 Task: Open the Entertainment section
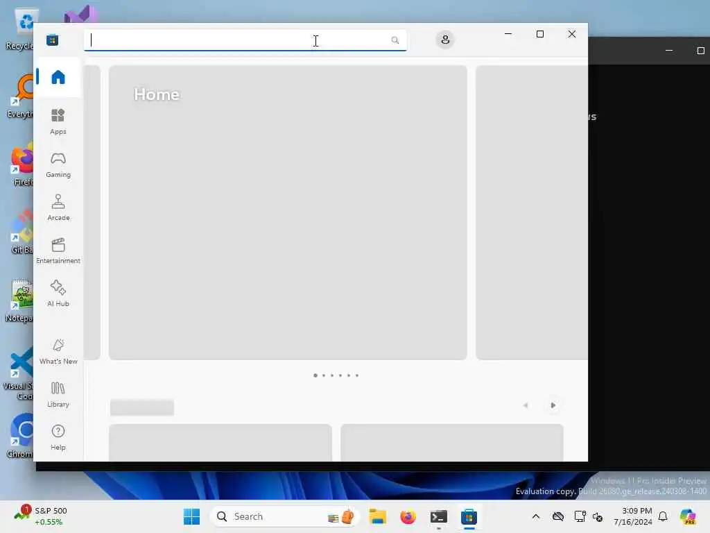click(58, 251)
